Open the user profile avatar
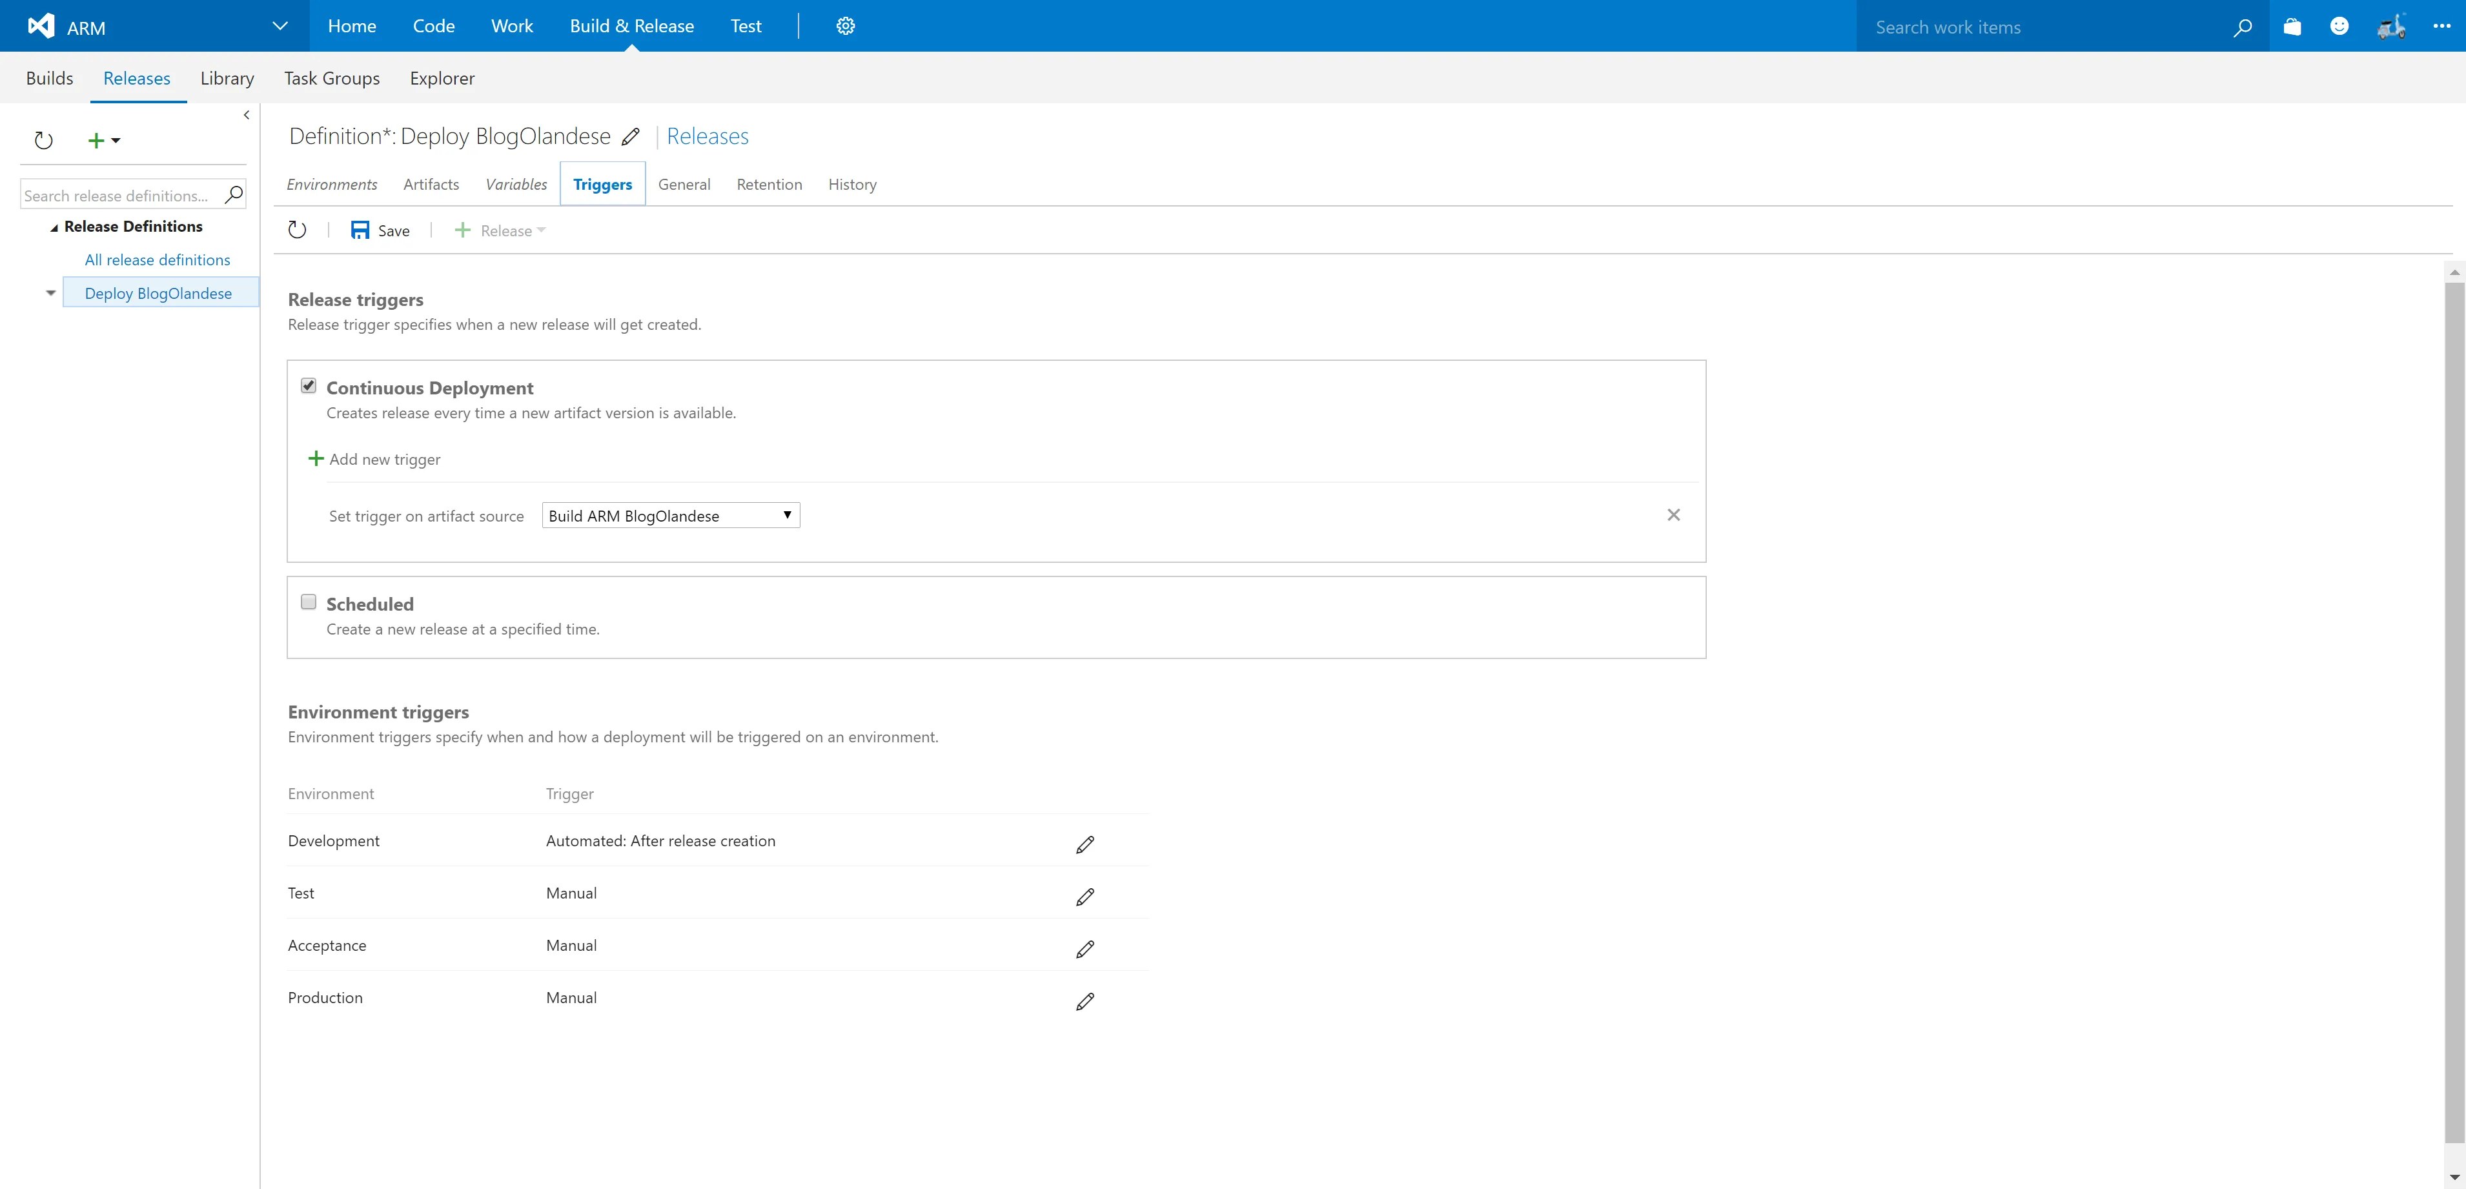 tap(2391, 26)
